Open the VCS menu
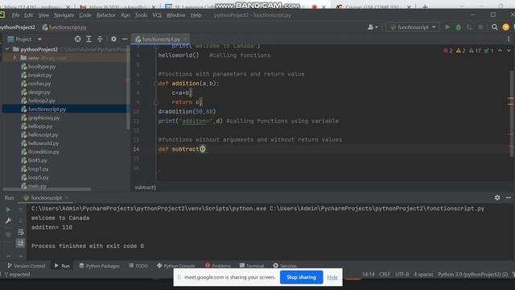 point(157,15)
